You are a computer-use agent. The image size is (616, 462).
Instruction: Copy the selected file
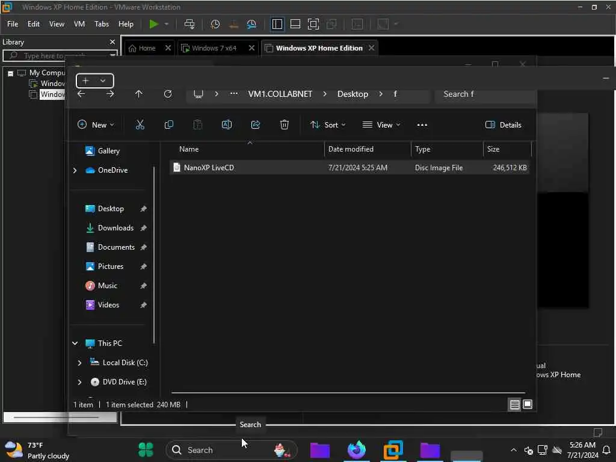[168, 125]
